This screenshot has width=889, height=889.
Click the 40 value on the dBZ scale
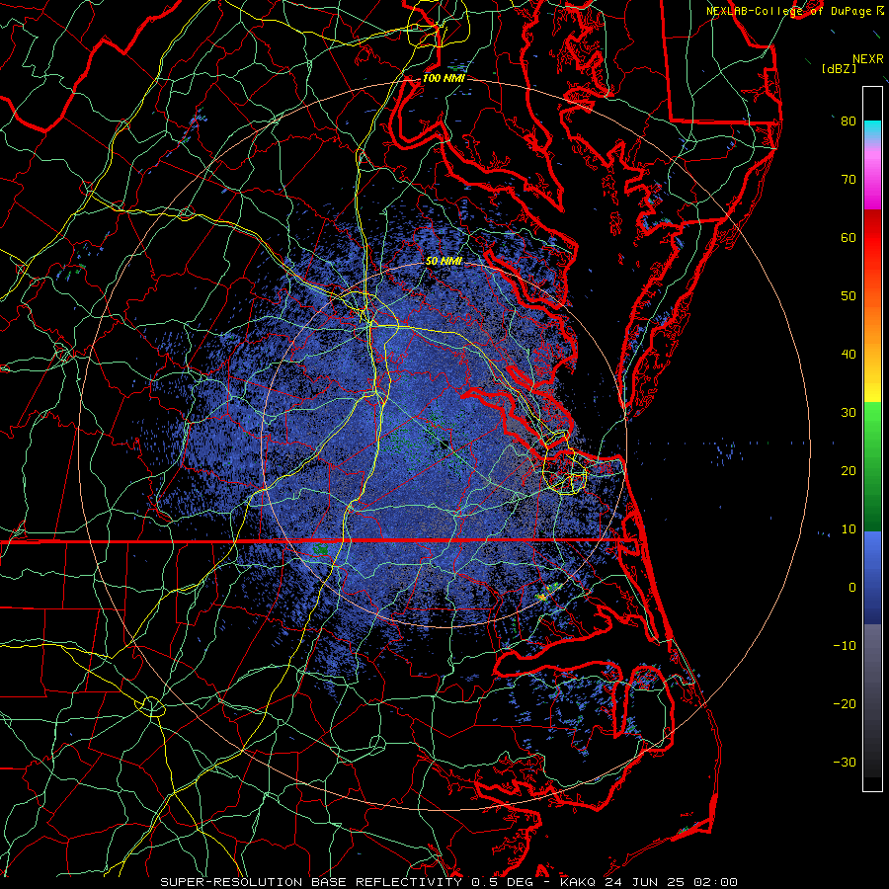849,355
